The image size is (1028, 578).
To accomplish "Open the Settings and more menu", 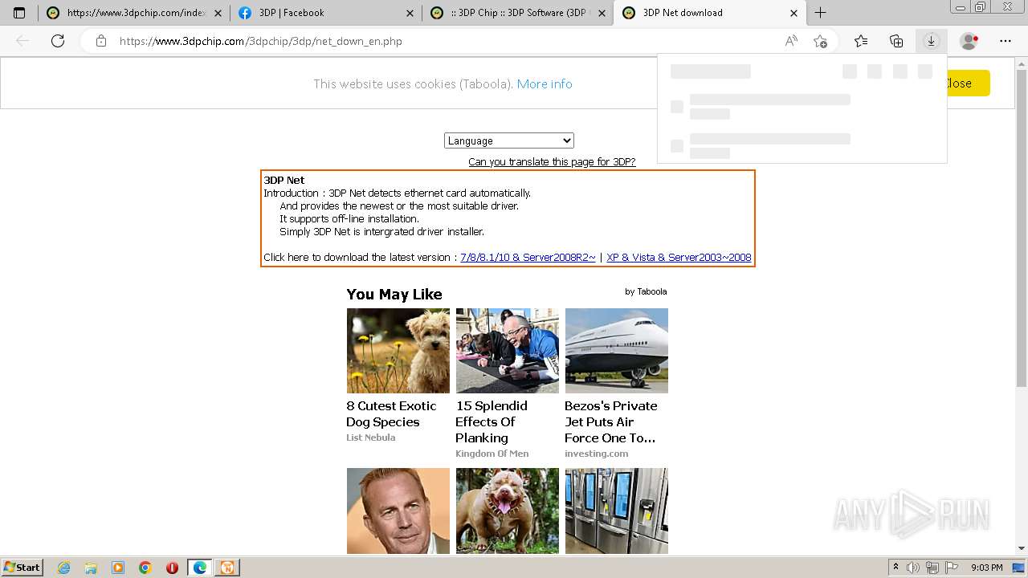I will (x=1006, y=41).
